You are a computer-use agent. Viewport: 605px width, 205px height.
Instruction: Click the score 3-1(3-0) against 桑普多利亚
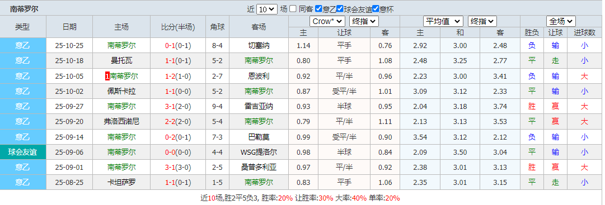tap(178, 167)
